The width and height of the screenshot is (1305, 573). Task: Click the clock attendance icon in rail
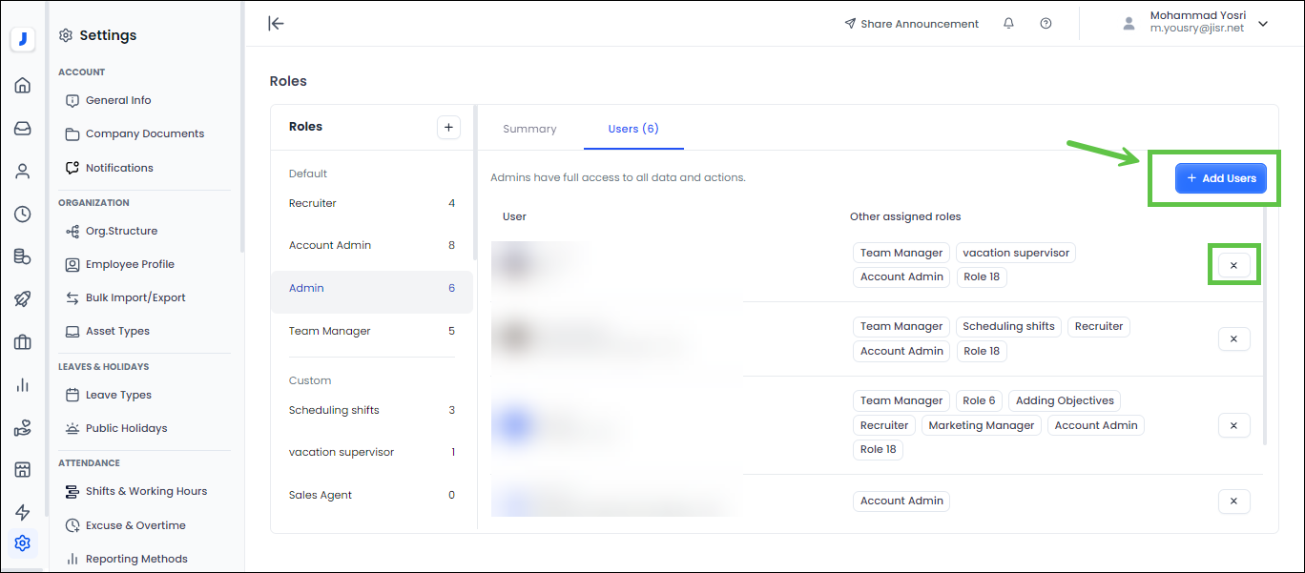pyautogui.click(x=23, y=215)
